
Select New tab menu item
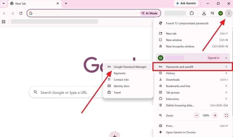(x=193, y=34)
